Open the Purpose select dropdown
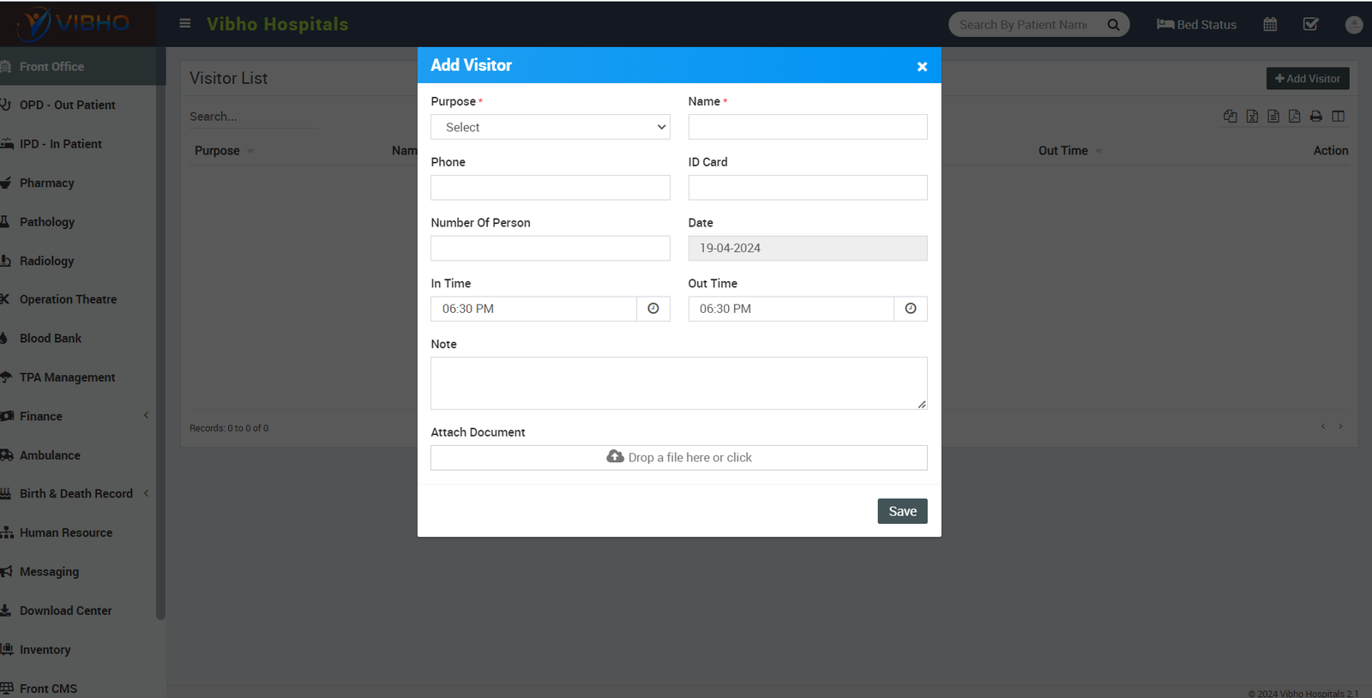 [550, 127]
